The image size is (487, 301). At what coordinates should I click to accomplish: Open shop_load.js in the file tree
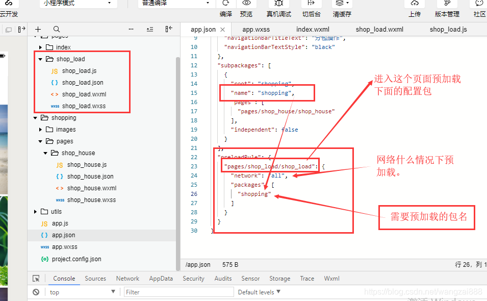(79, 71)
